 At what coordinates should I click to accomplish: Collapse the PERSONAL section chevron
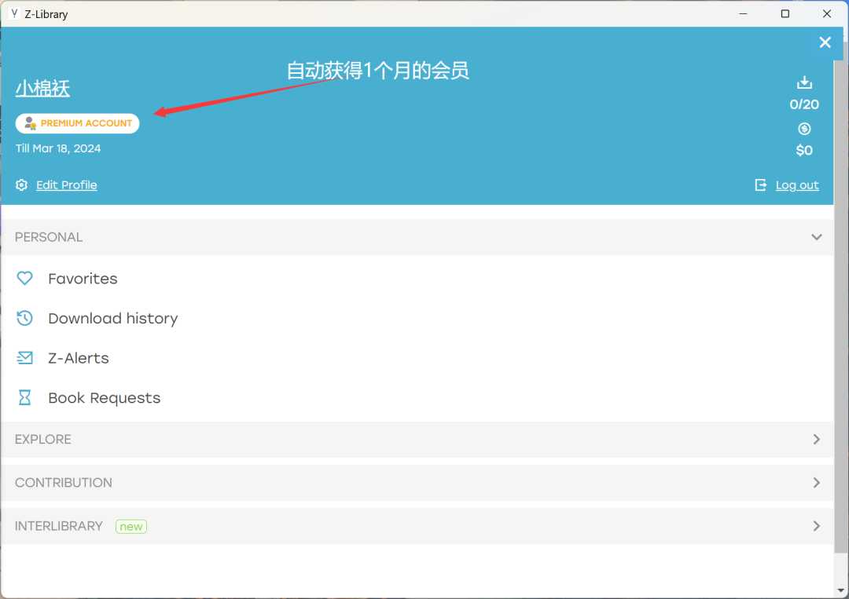817,237
